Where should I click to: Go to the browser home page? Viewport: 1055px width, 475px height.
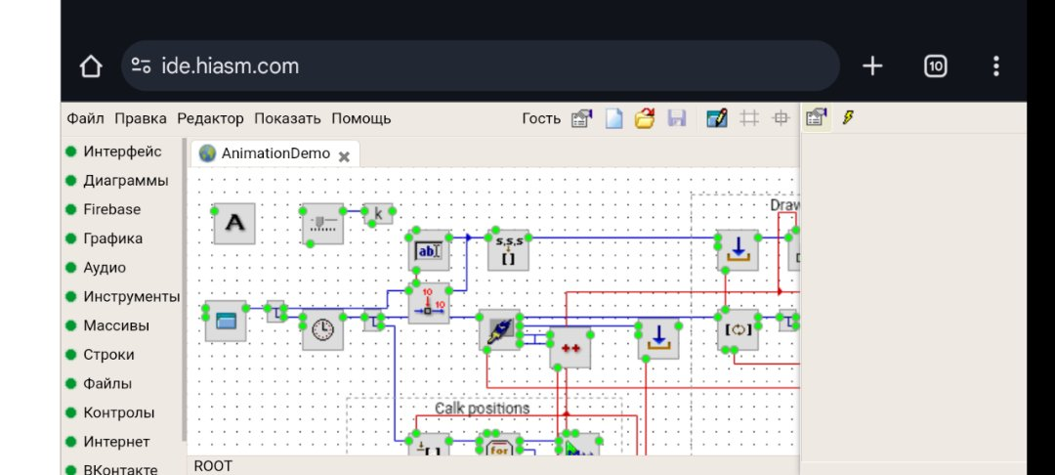click(x=90, y=65)
